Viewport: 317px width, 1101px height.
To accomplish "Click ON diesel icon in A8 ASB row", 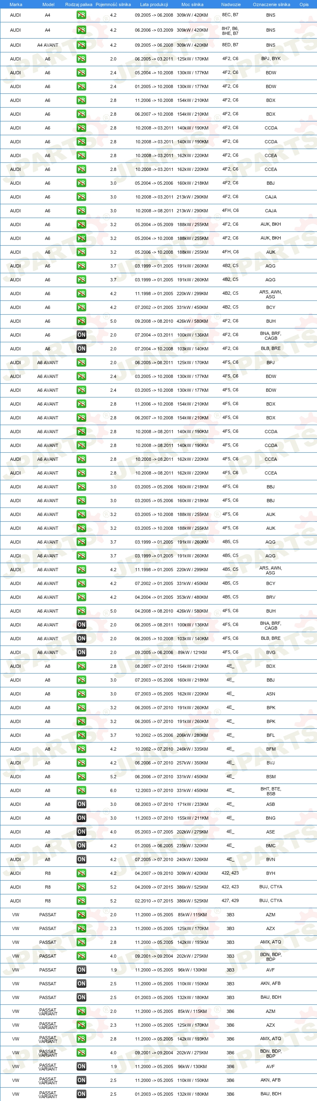I will click(81, 804).
